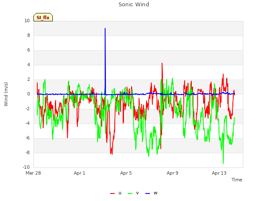268x201 pixels.
Task: Click the blue w spike peak near 9
Action: tap(105, 28)
